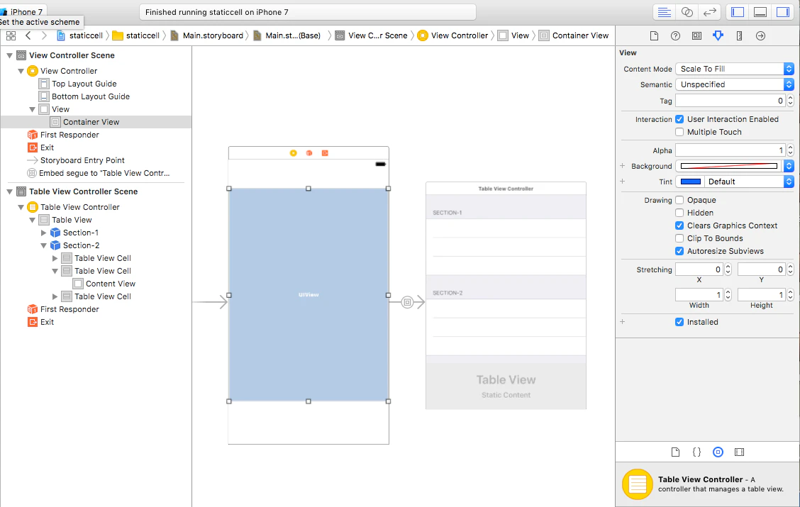
Task: Click the First Responder icon on canvas dock
Action: tap(309, 153)
